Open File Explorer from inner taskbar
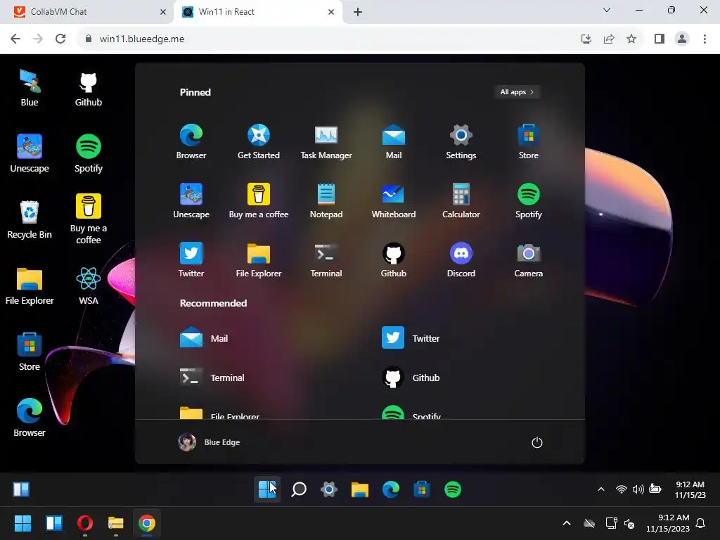 pyautogui.click(x=359, y=489)
